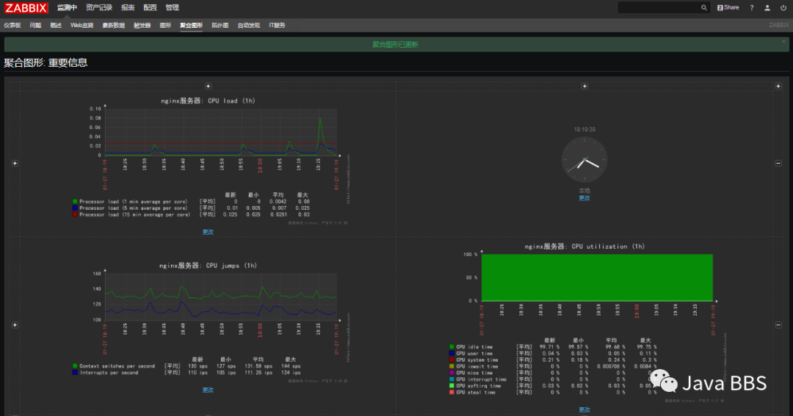The width and height of the screenshot is (793, 416).
Task: Click the power logout icon
Action: [x=783, y=7]
